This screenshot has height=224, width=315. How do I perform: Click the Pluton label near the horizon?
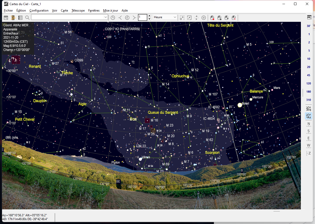pyautogui.click(x=116, y=162)
